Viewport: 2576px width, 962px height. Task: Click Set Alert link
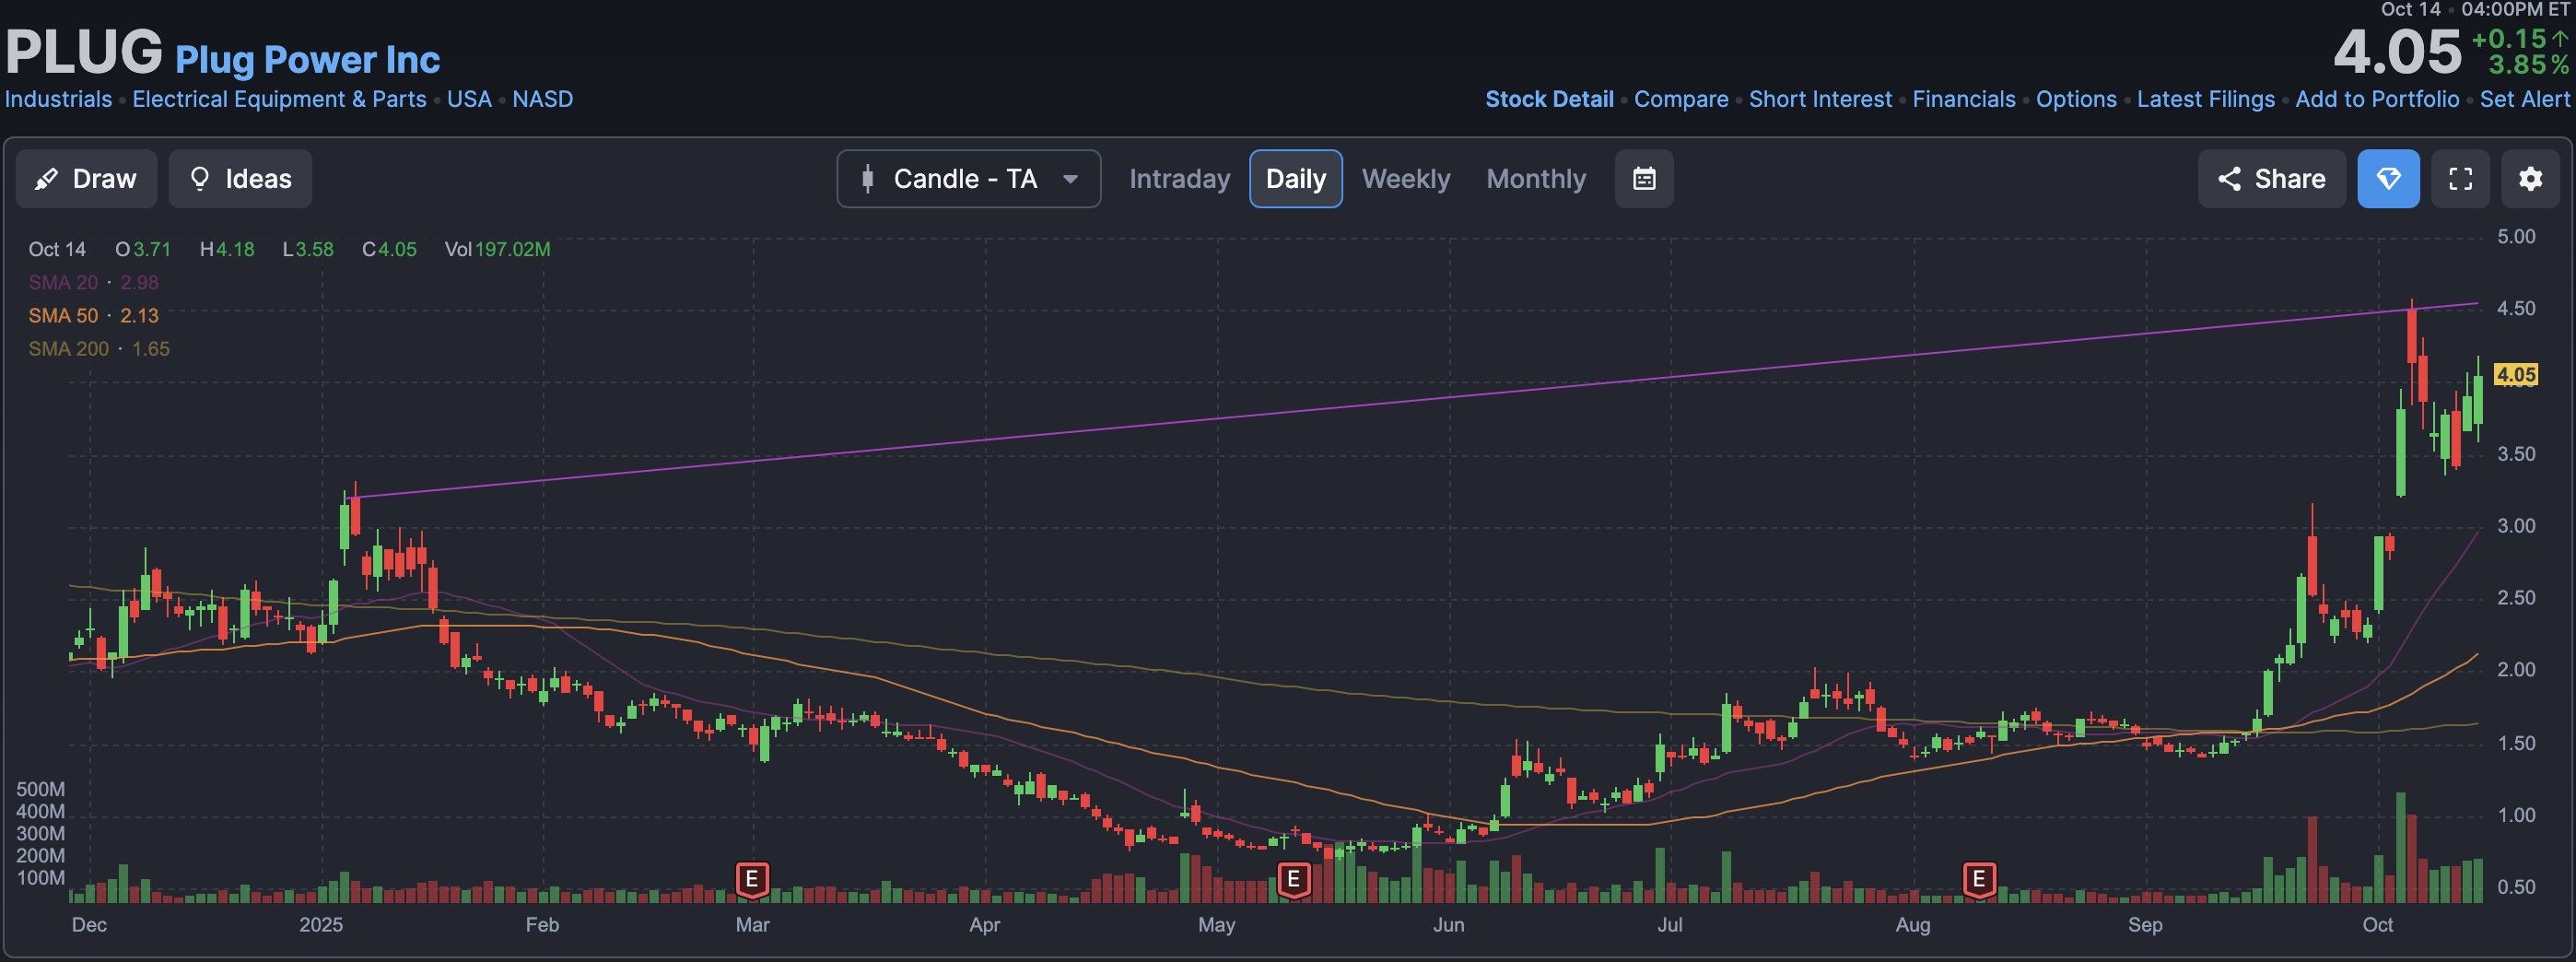[x=2524, y=99]
